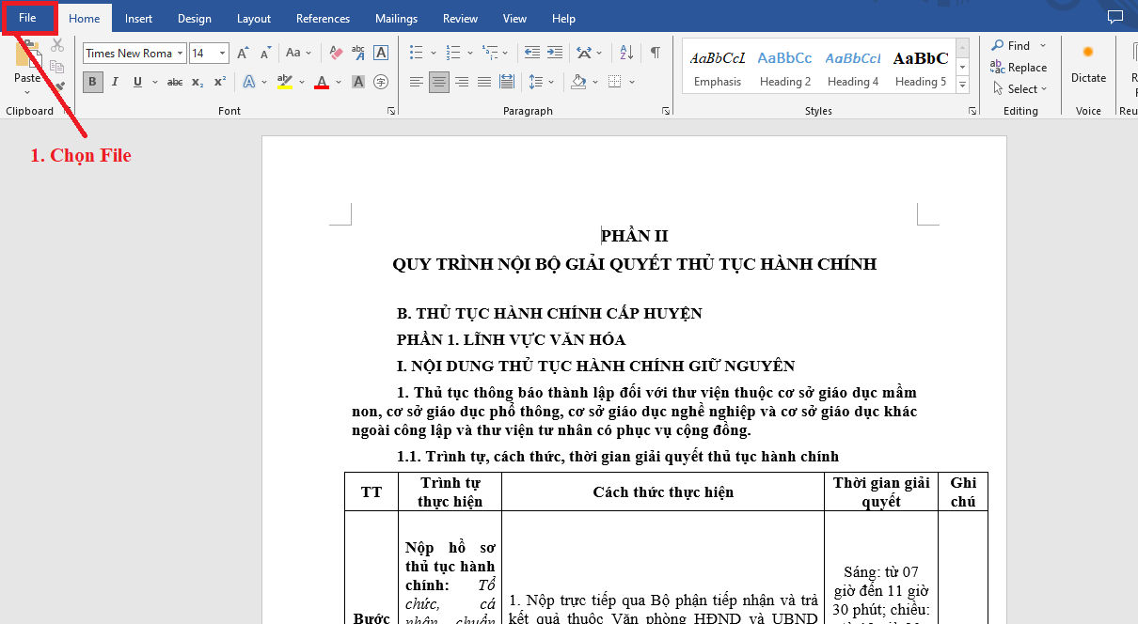The width and height of the screenshot is (1138, 624).
Task: Open Text Effects and Typography
Action: click(x=249, y=82)
